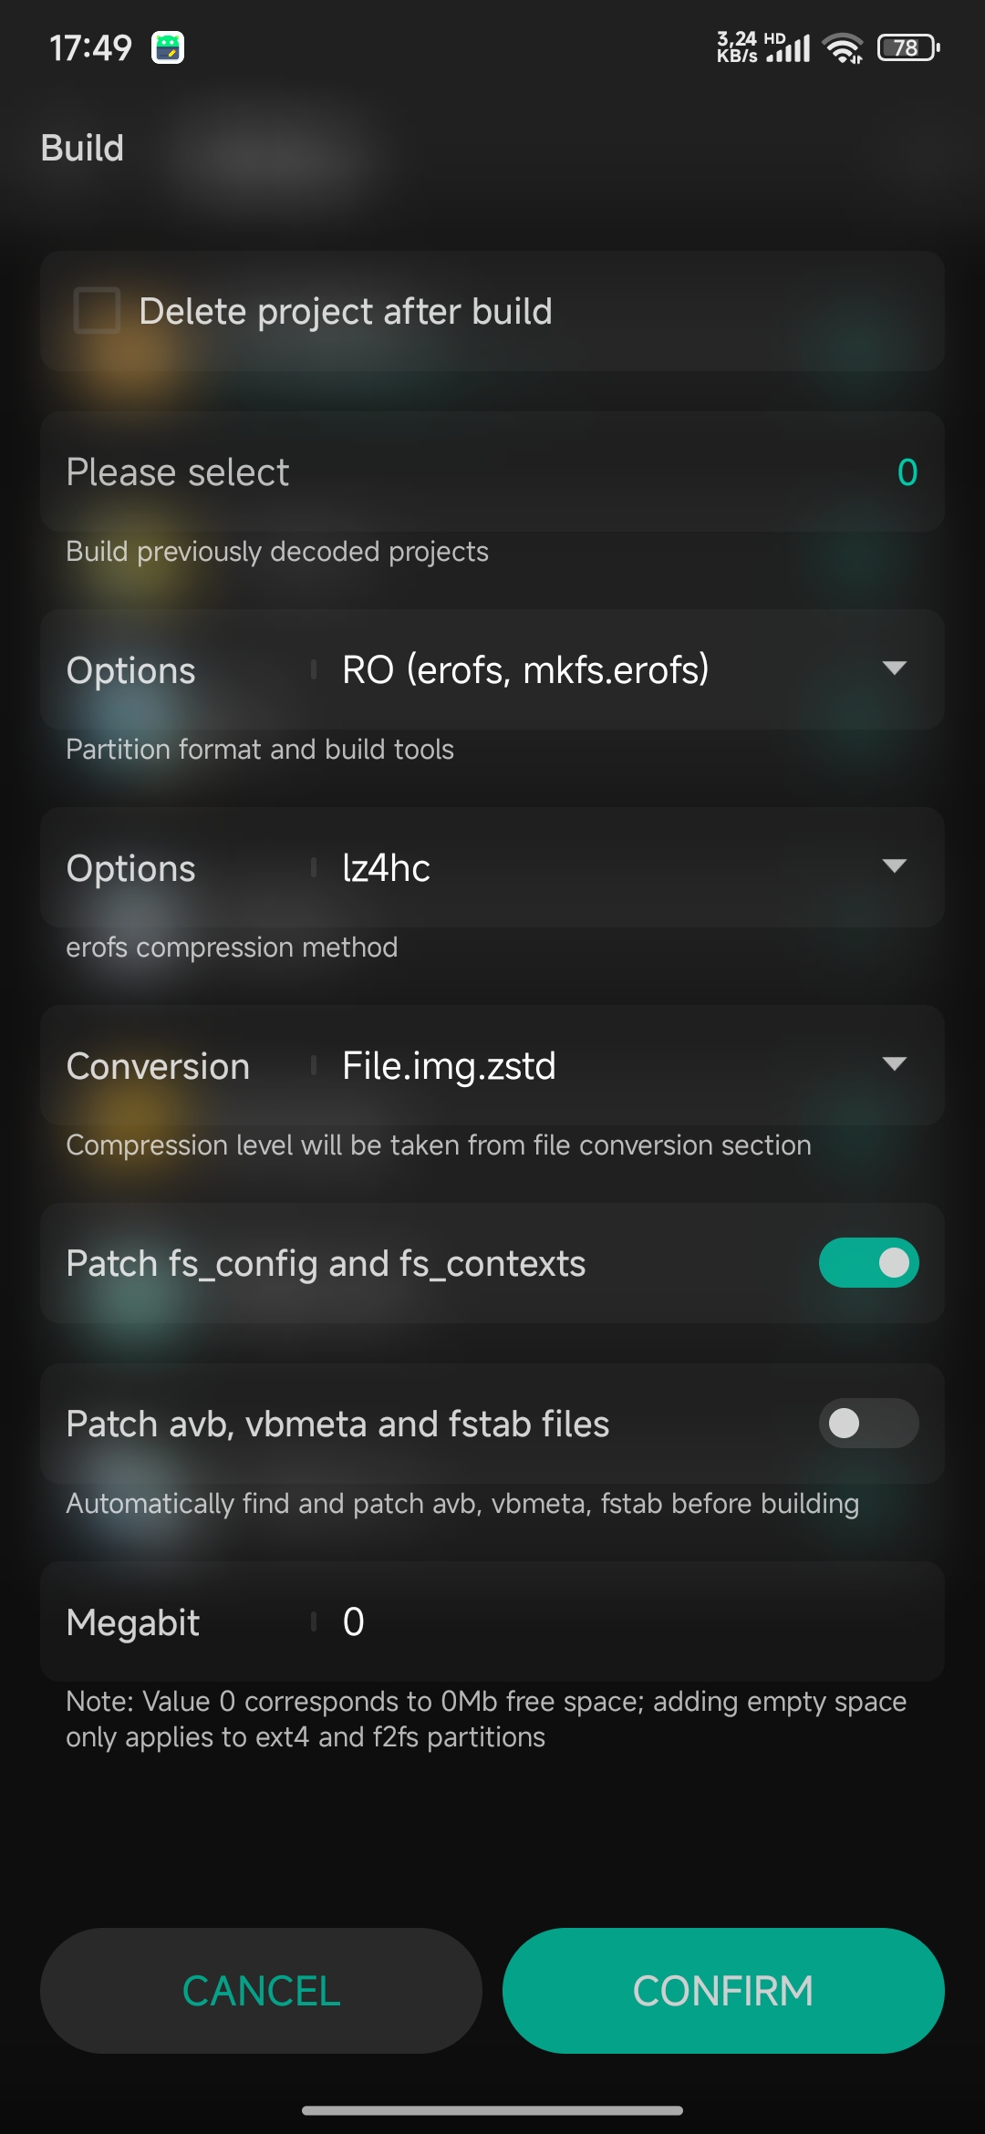Tap the selected project count 0
985x2134 pixels.
click(x=907, y=472)
